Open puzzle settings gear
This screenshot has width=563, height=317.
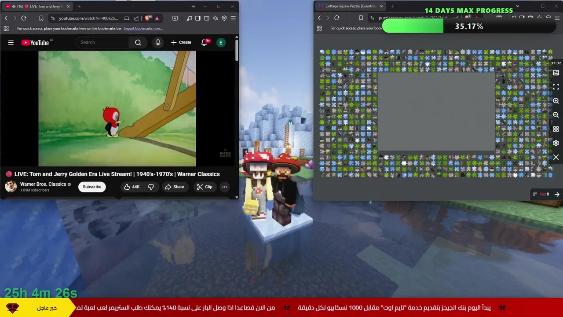(x=556, y=143)
